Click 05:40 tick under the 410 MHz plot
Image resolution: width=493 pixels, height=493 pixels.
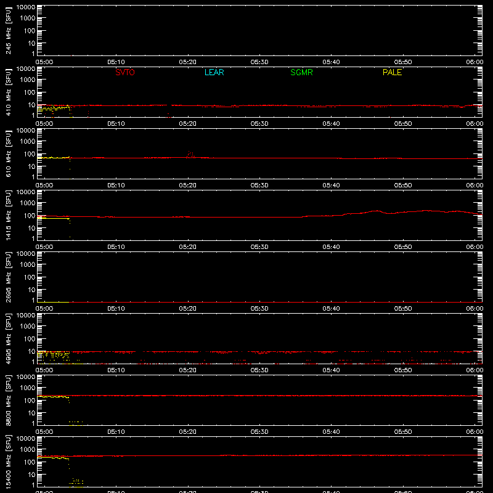pyautogui.click(x=331, y=124)
